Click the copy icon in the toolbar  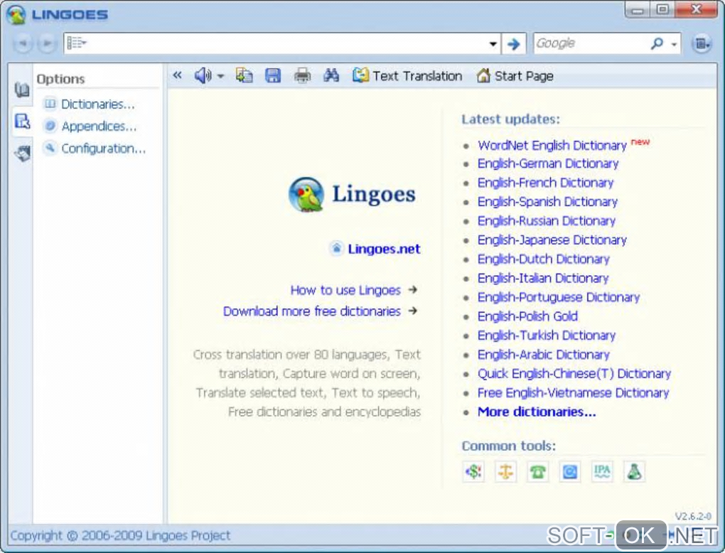244,75
